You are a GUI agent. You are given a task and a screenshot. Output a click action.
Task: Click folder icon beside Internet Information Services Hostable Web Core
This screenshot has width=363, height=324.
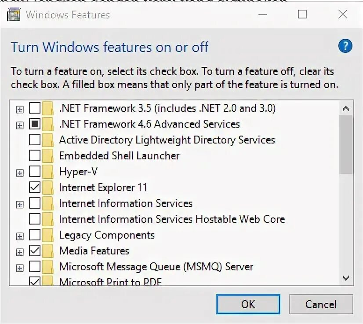(x=48, y=219)
